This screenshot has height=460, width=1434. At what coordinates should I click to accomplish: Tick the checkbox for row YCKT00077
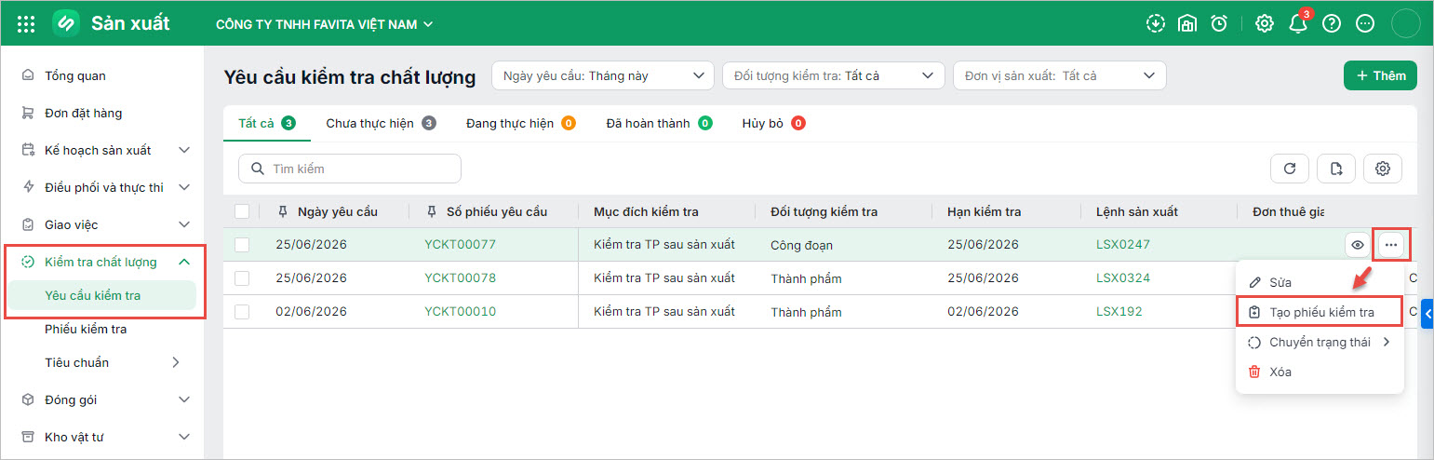click(242, 245)
